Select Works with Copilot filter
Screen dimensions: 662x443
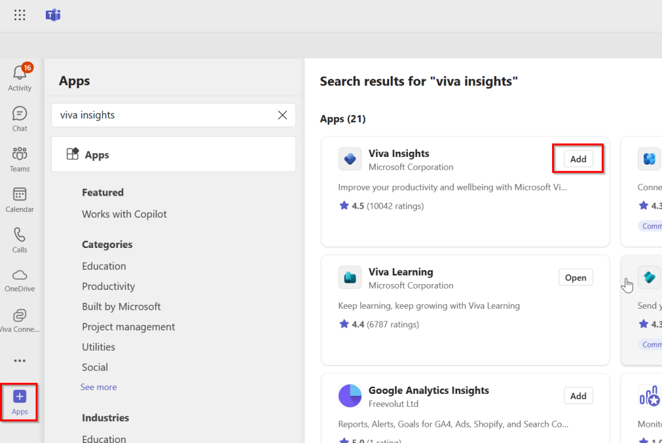point(124,214)
